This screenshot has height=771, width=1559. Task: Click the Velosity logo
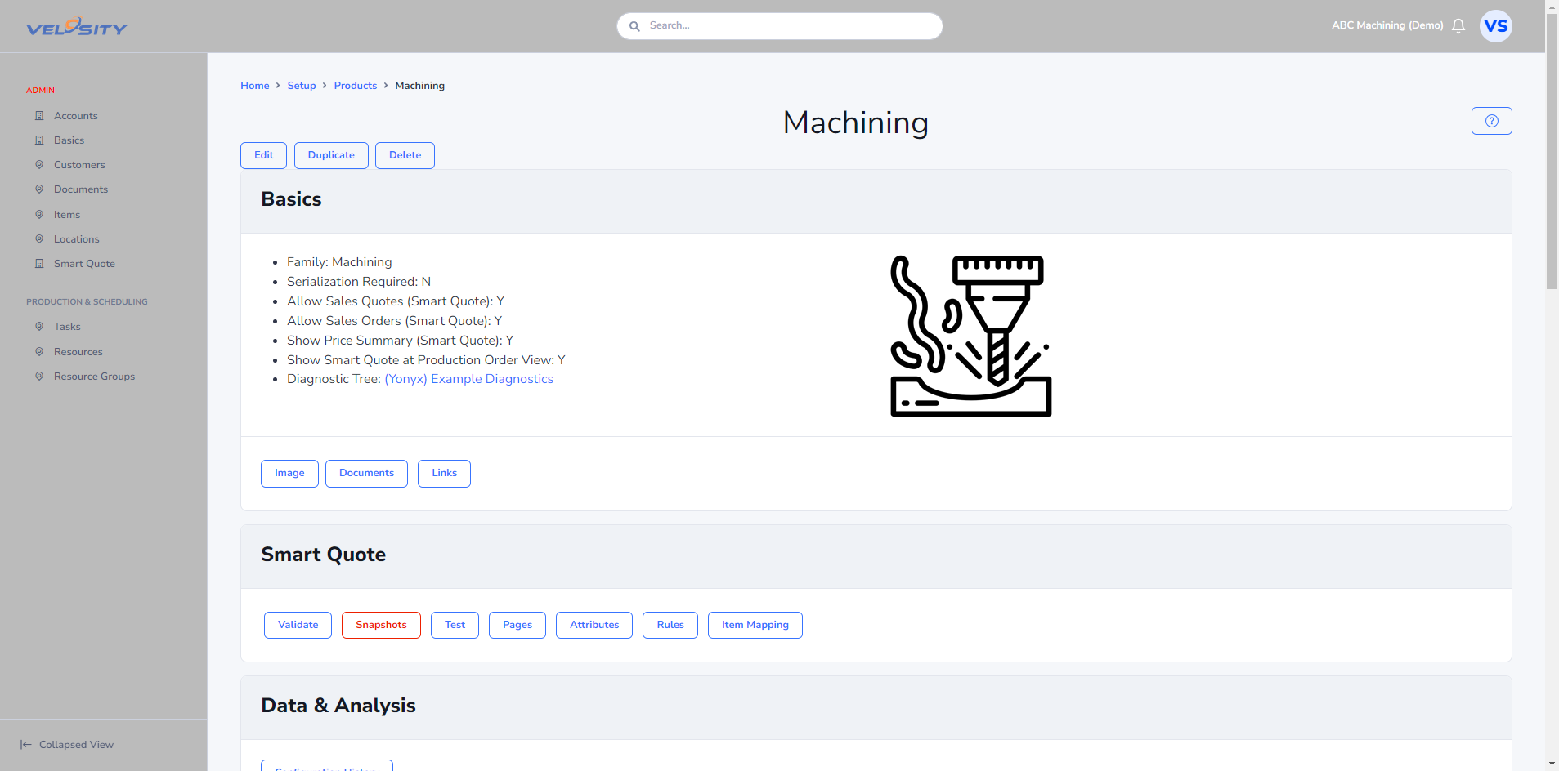(77, 27)
